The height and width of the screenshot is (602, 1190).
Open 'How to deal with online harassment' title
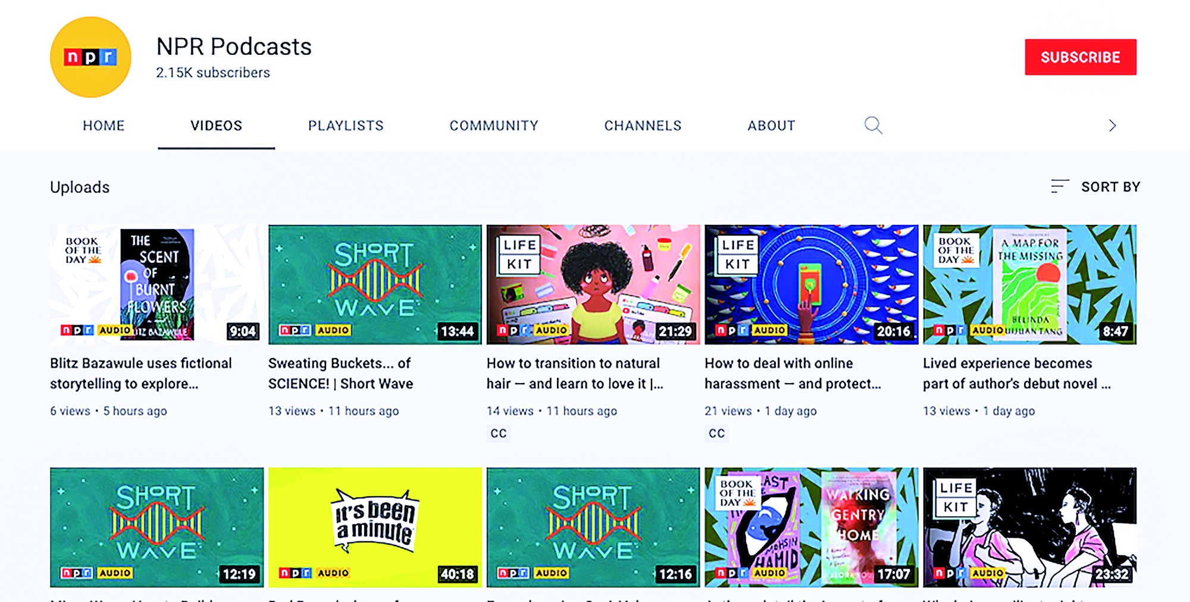(x=793, y=374)
